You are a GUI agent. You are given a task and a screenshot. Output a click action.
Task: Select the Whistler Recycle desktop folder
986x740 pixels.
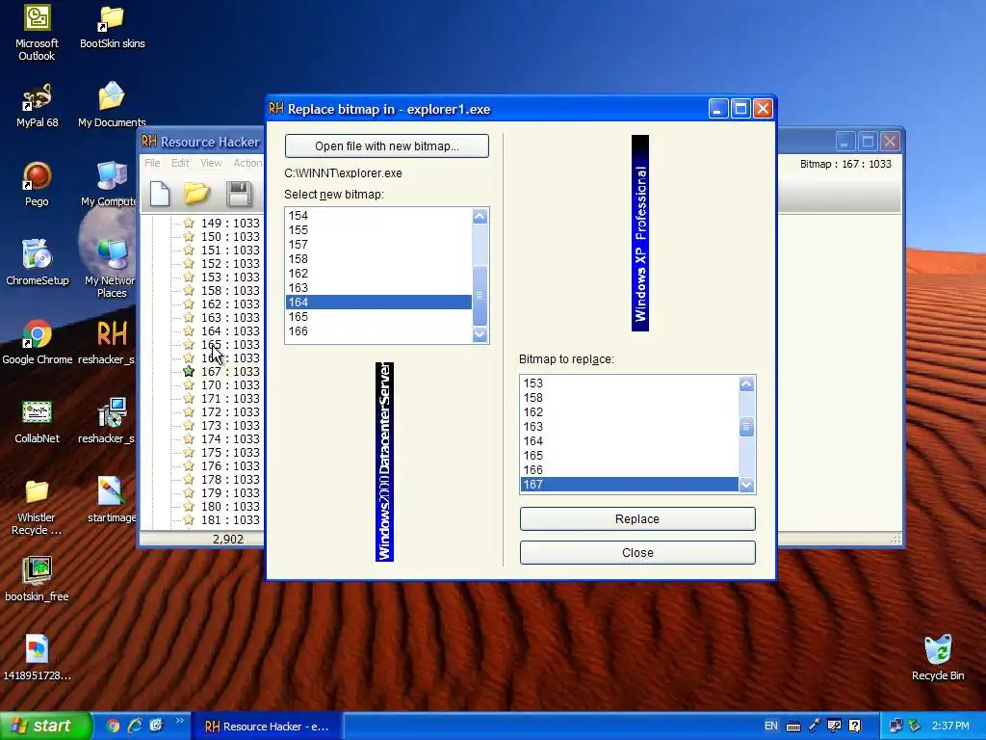coord(37,507)
